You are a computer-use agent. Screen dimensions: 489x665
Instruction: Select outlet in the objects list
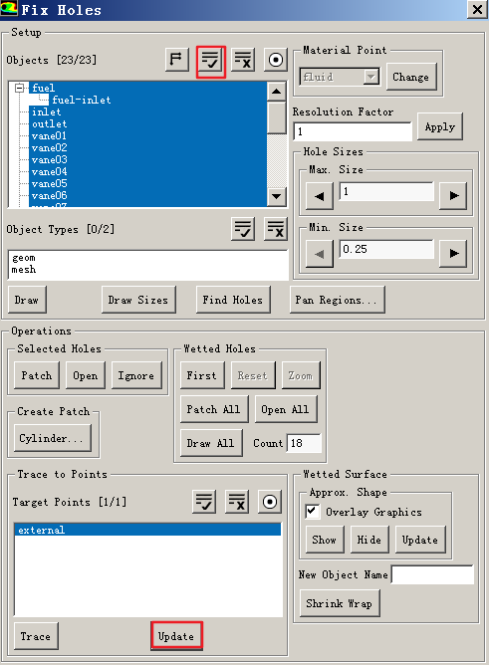tap(49, 123)
